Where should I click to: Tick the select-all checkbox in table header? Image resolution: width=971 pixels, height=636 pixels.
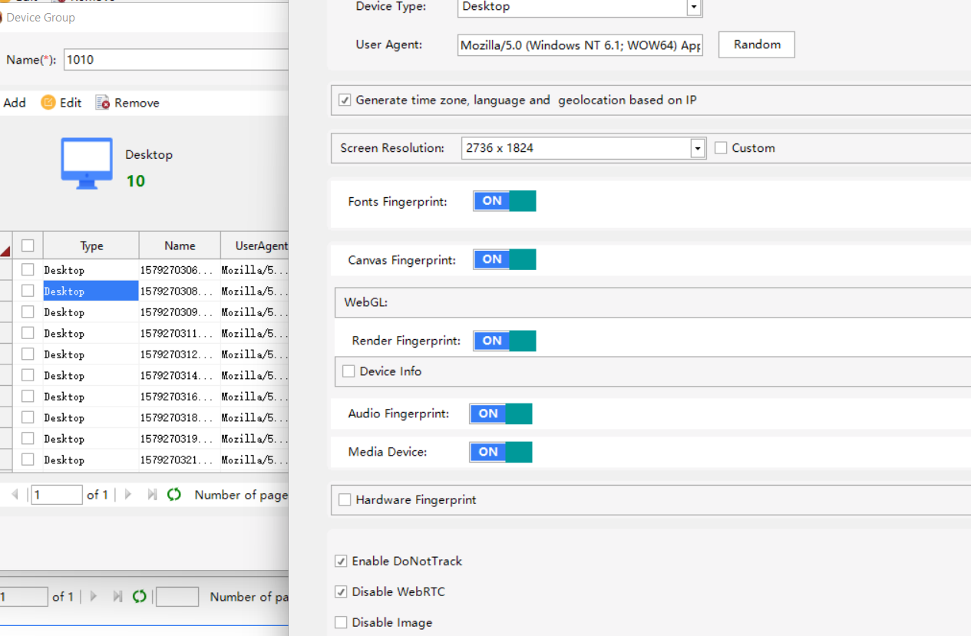[28, 246]
